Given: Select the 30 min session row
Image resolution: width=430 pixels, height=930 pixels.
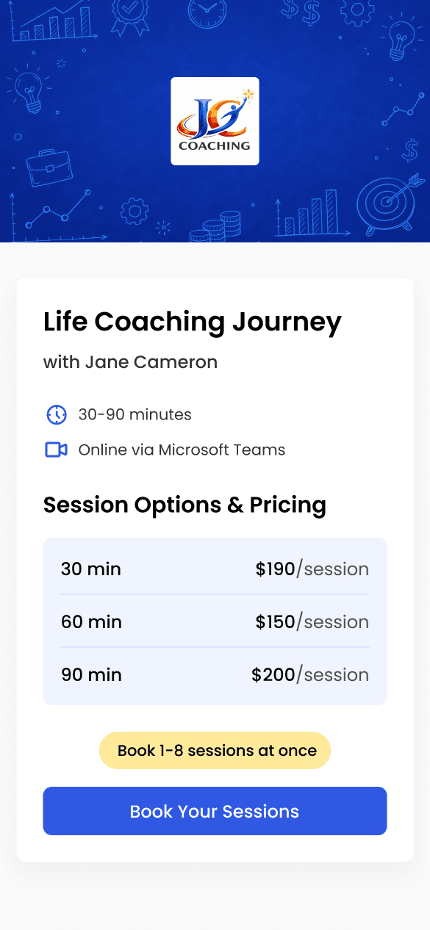Looking at the screenshot, I should (215, 569).
